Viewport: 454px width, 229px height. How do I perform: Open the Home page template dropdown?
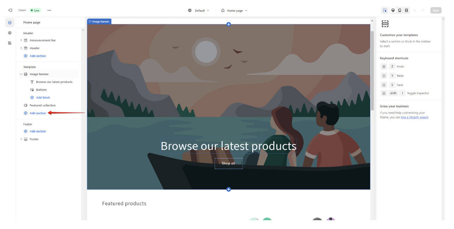point(234,11)
